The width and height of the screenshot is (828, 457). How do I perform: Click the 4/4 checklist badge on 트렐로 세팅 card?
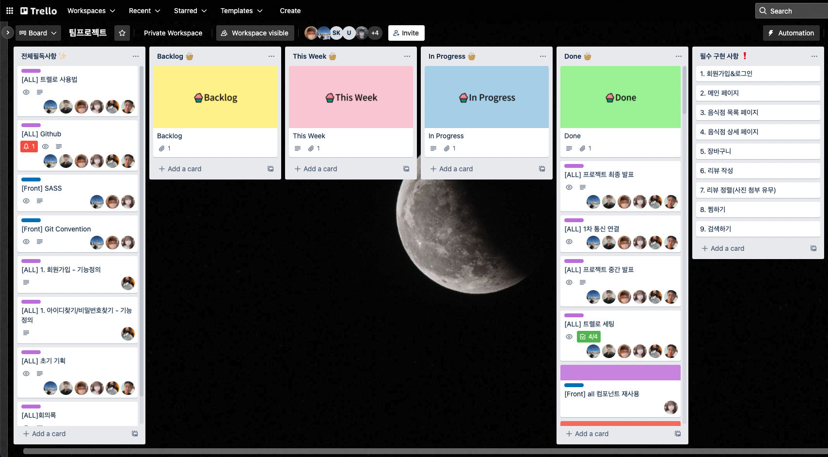tap(588, 336)
